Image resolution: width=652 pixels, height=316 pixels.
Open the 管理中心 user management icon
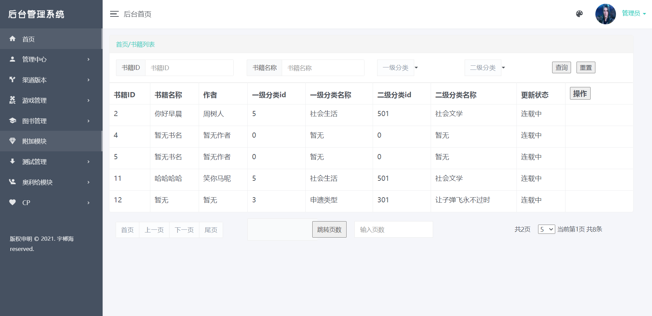(x=12, y=59)
